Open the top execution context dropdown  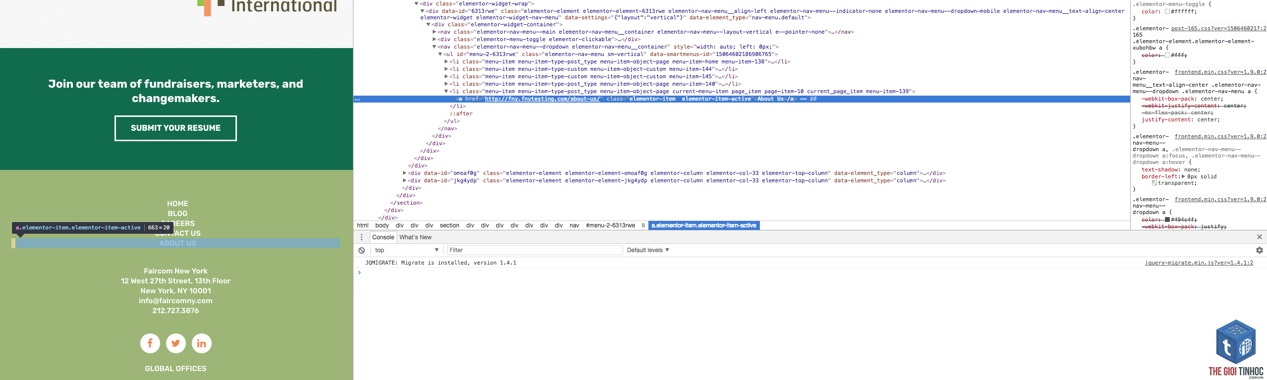coord(406,250)
